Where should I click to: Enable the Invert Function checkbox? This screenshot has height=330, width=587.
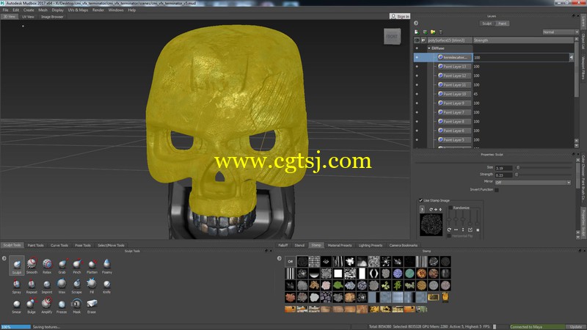tap(497, 190)
